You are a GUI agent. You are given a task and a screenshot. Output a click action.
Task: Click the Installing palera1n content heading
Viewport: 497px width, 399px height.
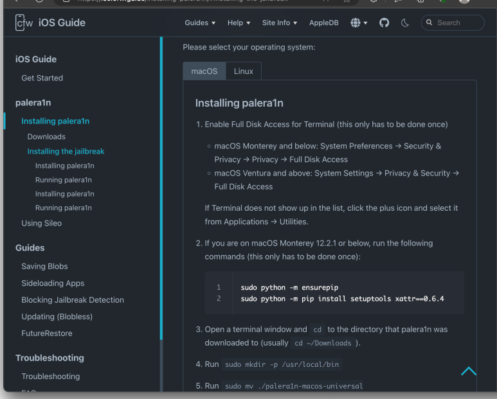(x=239, y=103)
